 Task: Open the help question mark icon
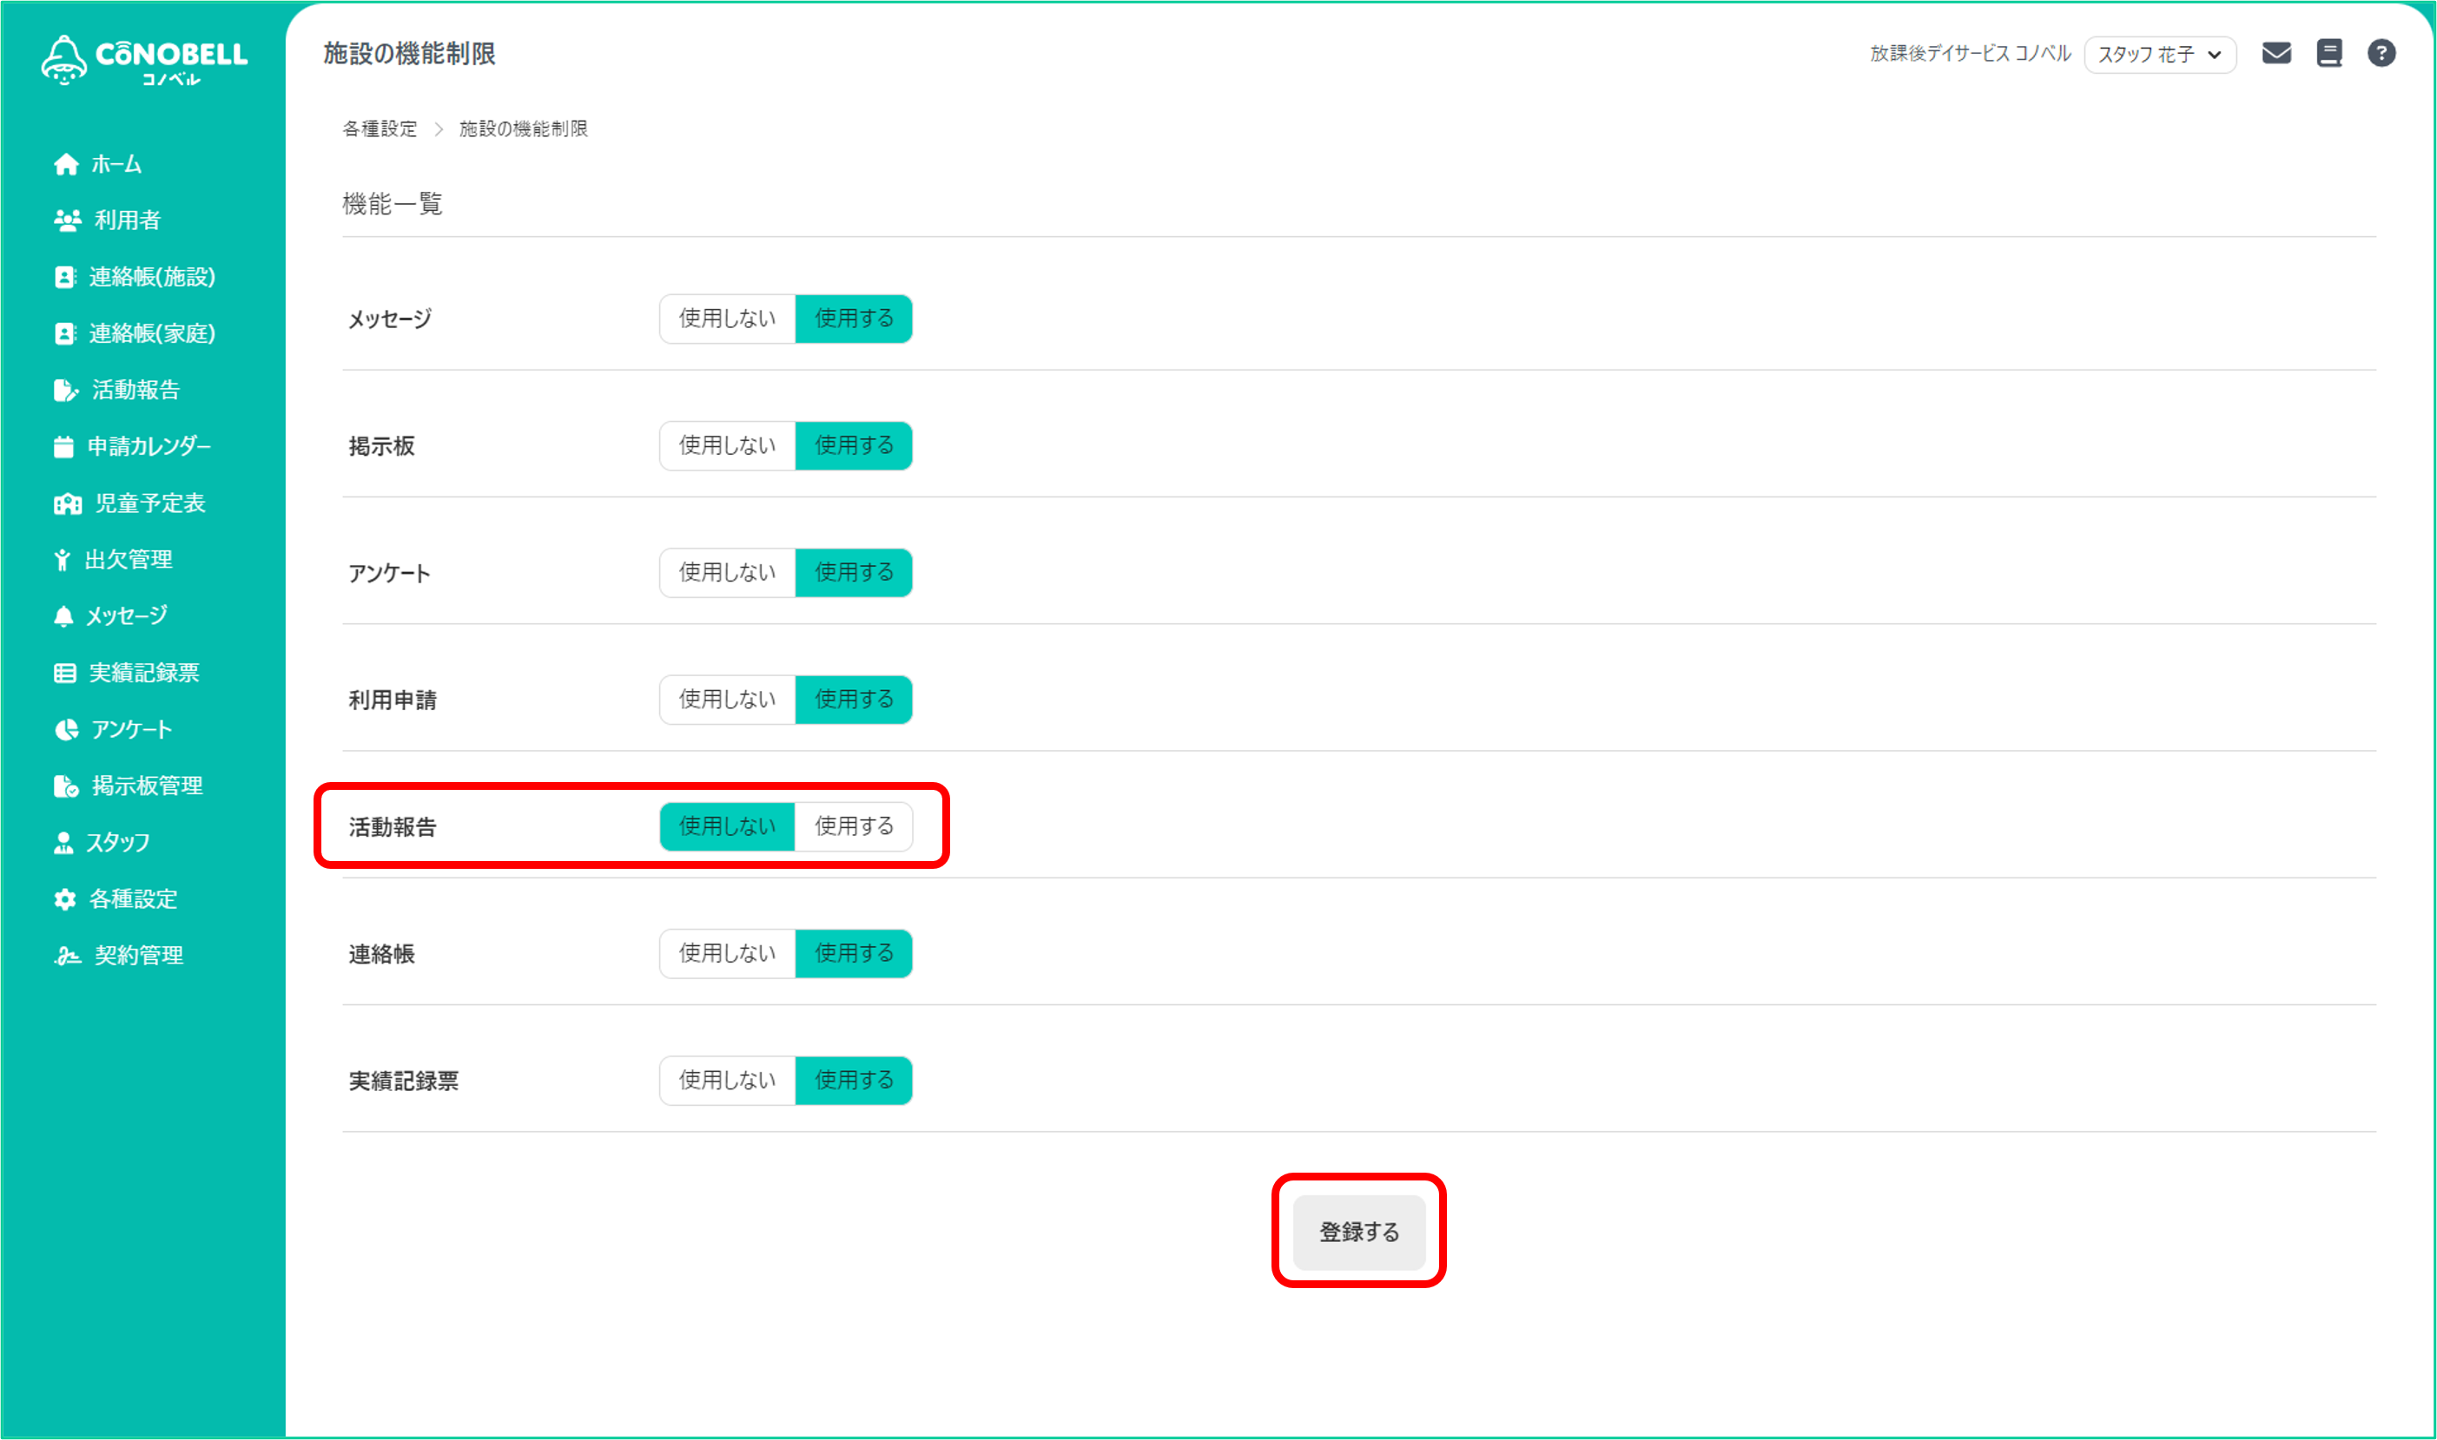(2381, 53)
